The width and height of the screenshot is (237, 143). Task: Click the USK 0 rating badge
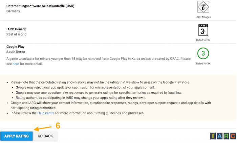pos(203,7)
